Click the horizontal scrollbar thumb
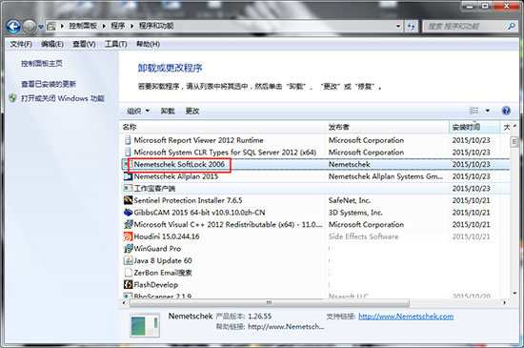This screenshot has height=348, width=524. [269, 302]
